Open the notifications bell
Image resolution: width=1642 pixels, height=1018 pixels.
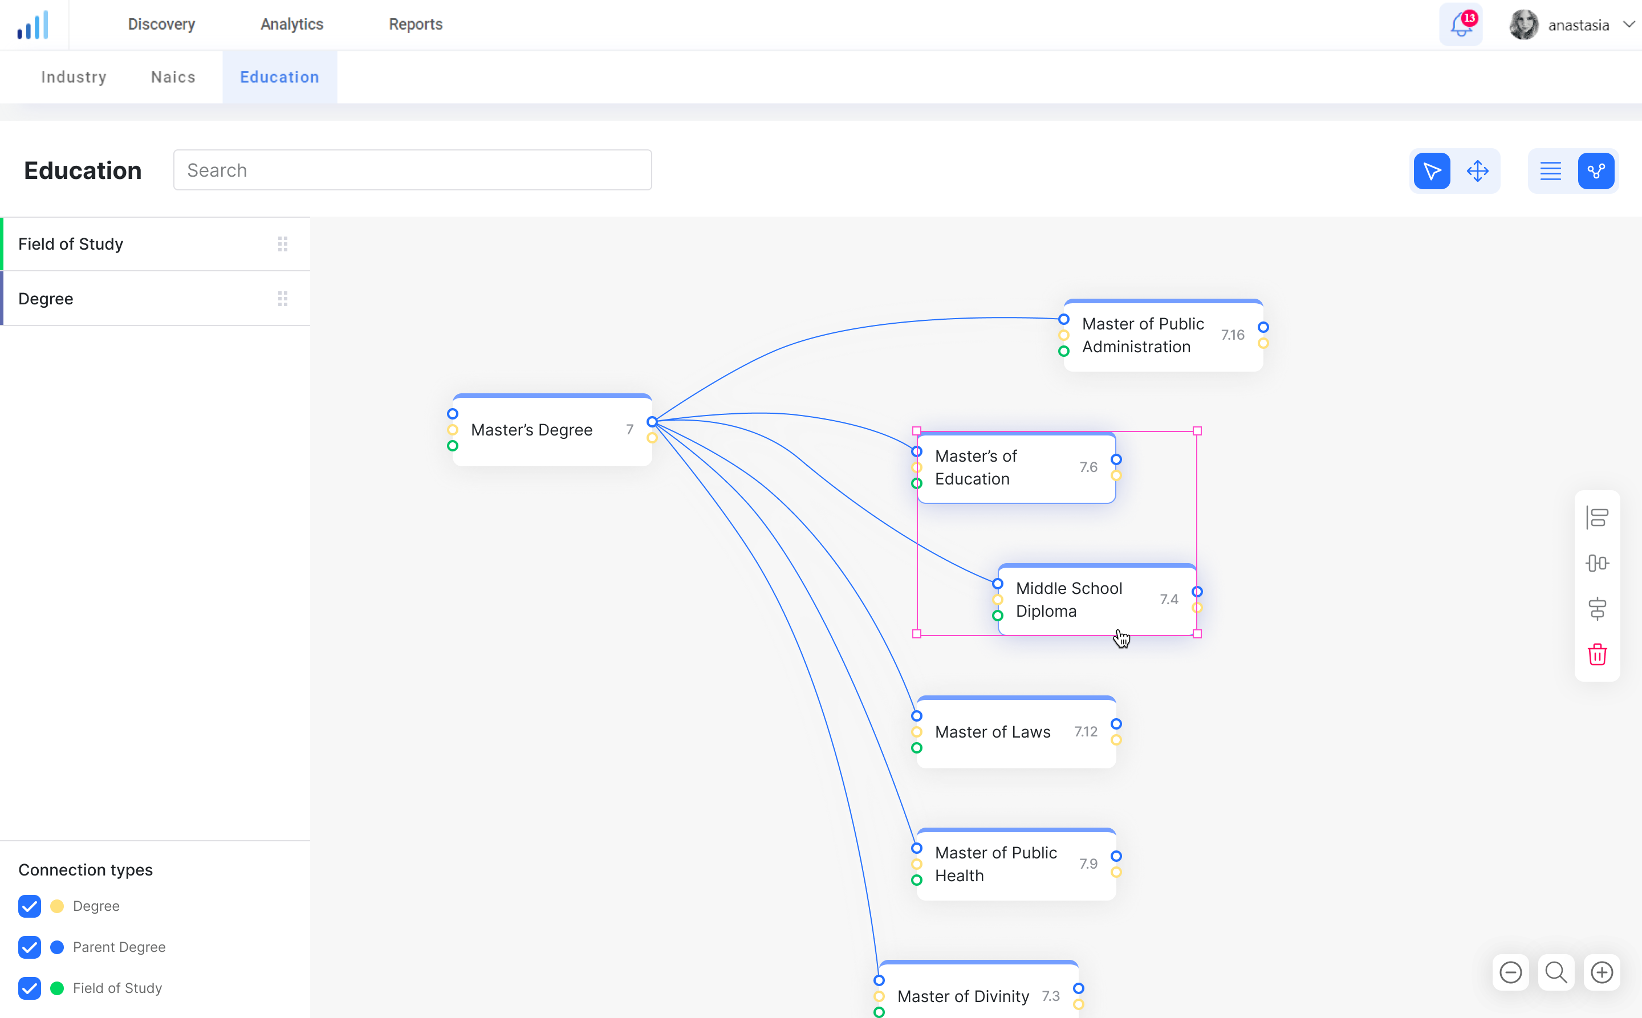click(1461, 25)
